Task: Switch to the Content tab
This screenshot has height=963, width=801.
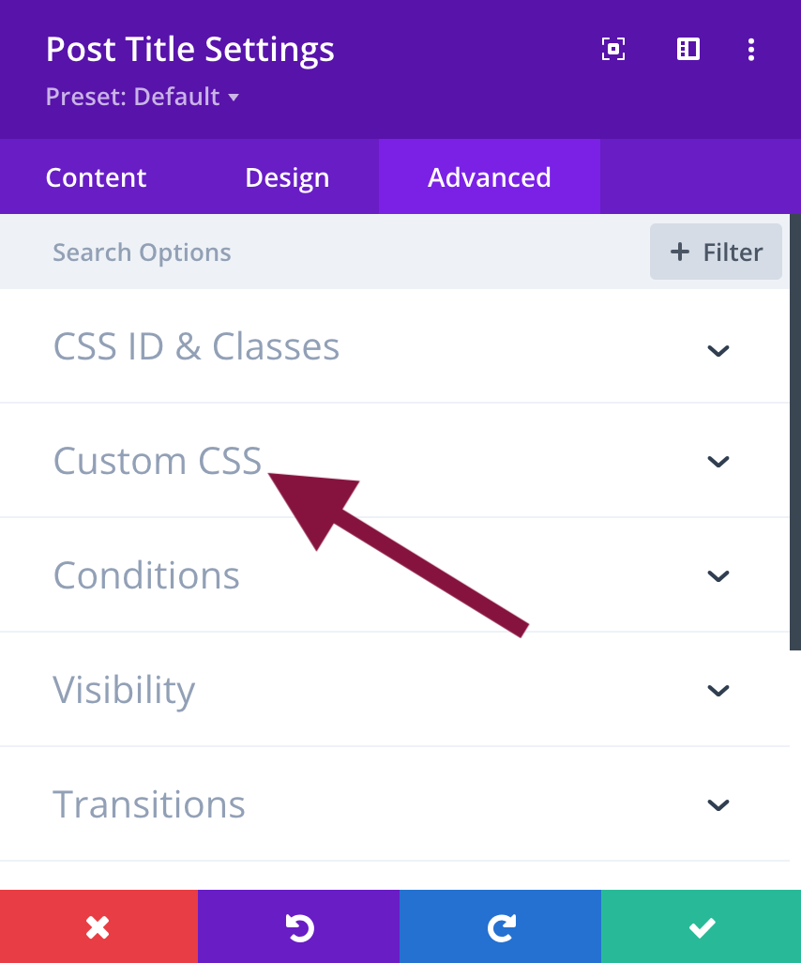Action: [x=96, y=177]
